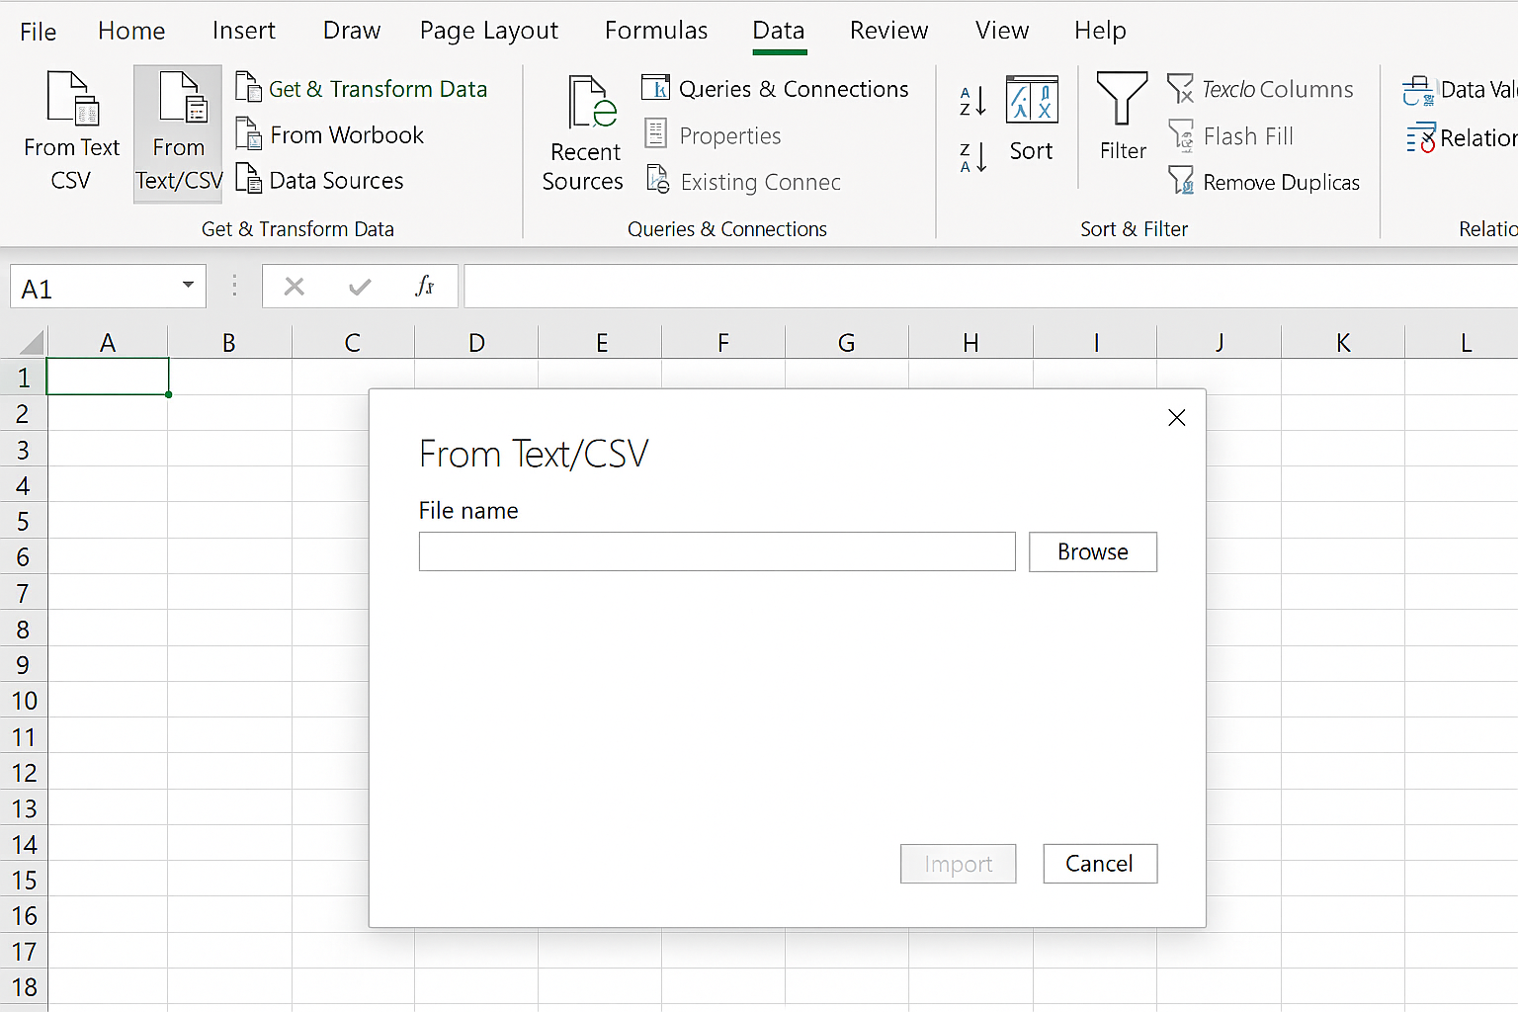Run Flash Fill
1518x1012 pixels.
pos(1230,135)
